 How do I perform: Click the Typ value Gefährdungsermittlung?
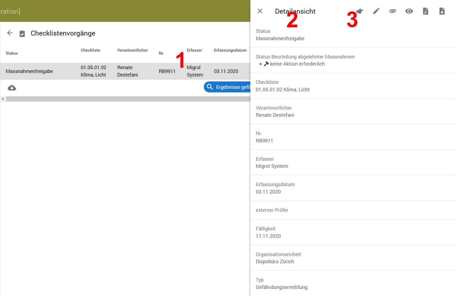pyautogui.click(x=282, y=287)
